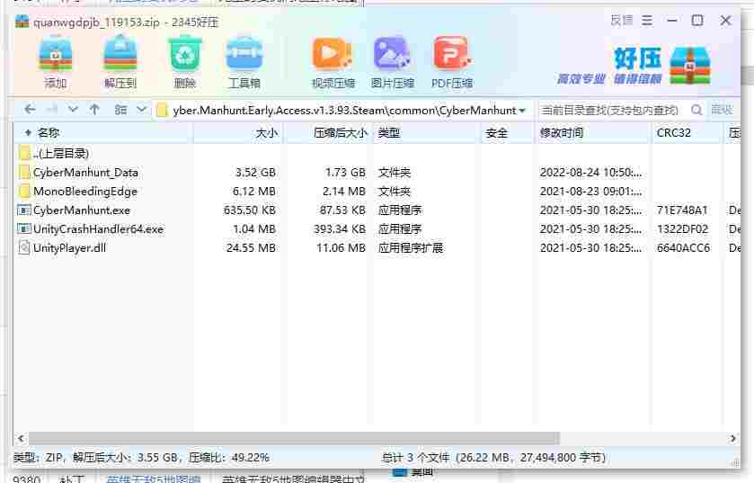The height and width of the screenshot is (483, 754).
Task: Click the UnityPlayer.dll file icon
Action: point(24,247)
